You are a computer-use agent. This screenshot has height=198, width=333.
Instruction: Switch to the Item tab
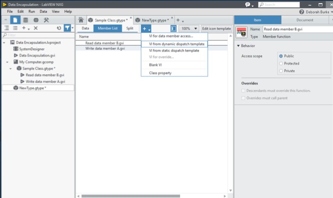(258, 20)
